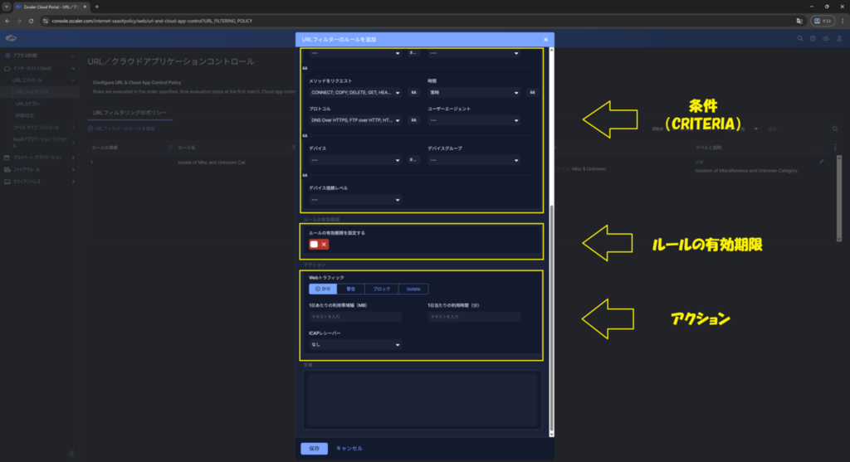Open the user profile icon in the header

click(x=839, y=38)
